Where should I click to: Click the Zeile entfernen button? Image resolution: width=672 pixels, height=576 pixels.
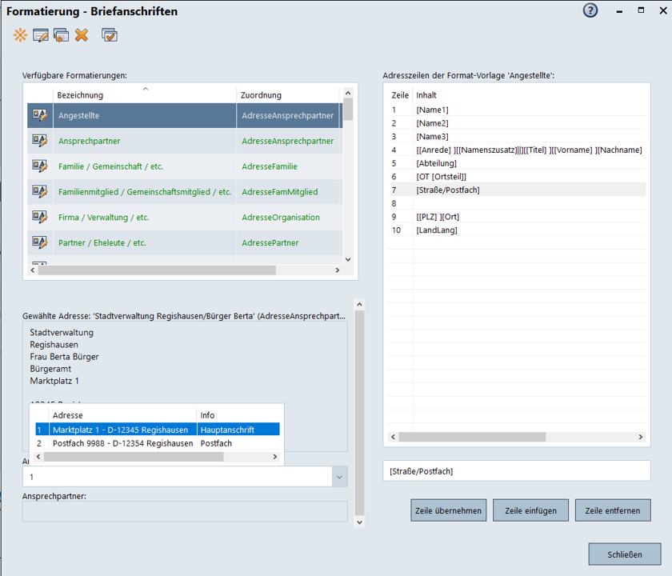pos(613,510)
